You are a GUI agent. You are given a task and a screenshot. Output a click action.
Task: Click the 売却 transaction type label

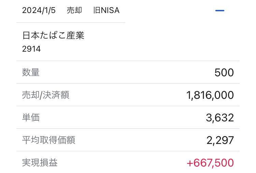[74, 11]
